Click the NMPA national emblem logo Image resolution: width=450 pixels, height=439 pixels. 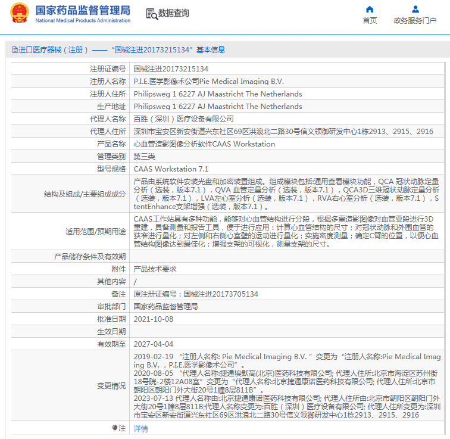coord(20,13)
